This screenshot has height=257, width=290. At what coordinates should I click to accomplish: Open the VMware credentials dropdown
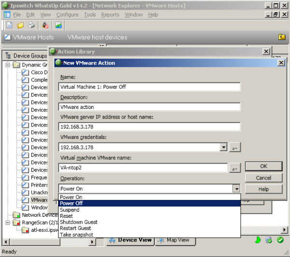coord(223,148)
